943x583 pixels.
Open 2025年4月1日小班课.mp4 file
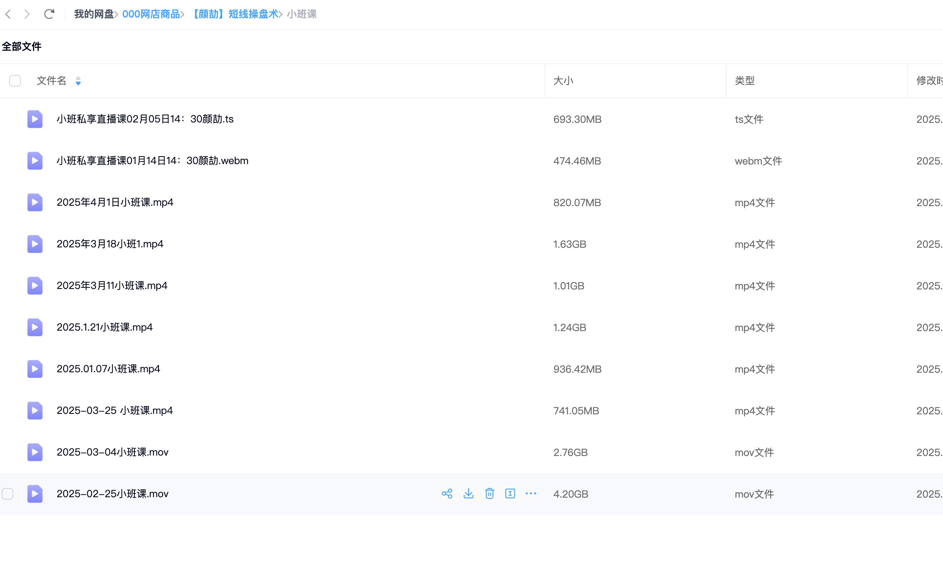coord(115,202)
